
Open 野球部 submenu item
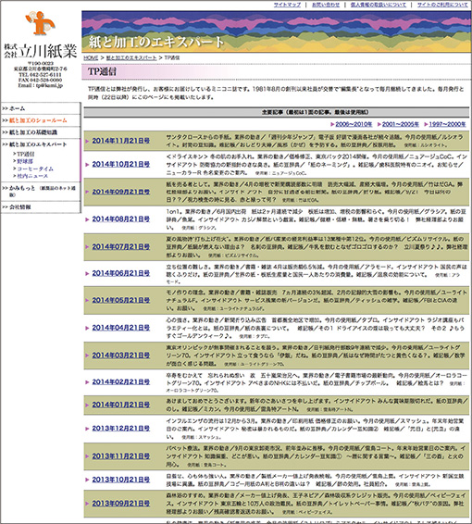click(25, 161)
